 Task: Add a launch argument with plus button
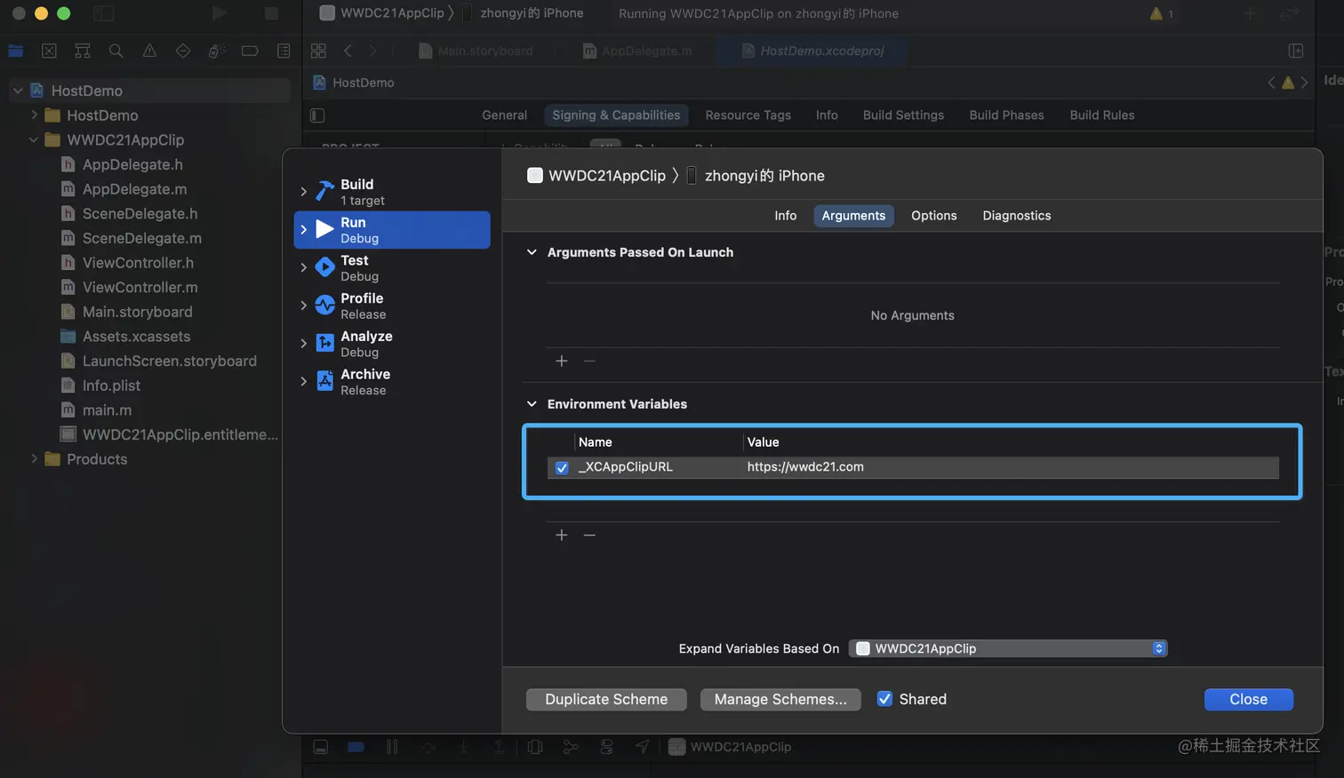coord(562,361)
